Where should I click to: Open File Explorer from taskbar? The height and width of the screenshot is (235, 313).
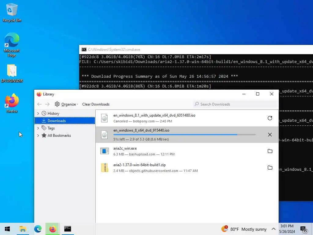[x=23, y=229]
